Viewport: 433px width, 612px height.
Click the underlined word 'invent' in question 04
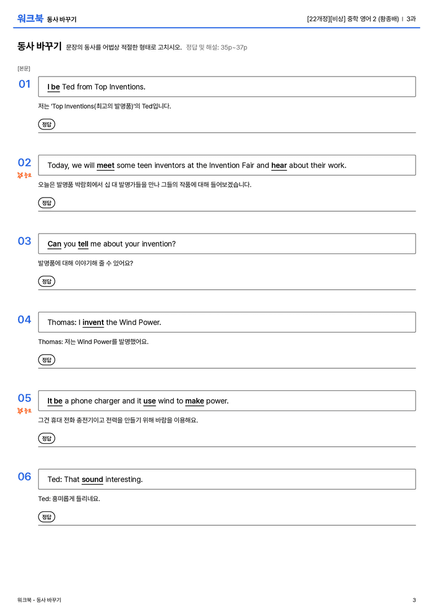[x=93, y=323]
